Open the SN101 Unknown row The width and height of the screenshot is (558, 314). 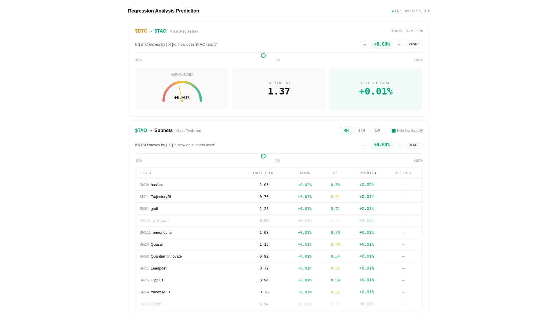(x=279, y=220)
